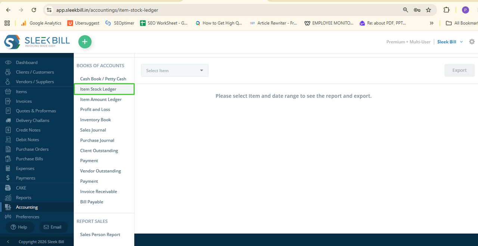Click the Email button
This screenshot has height=246, width=478.
(x=53, y=227)
